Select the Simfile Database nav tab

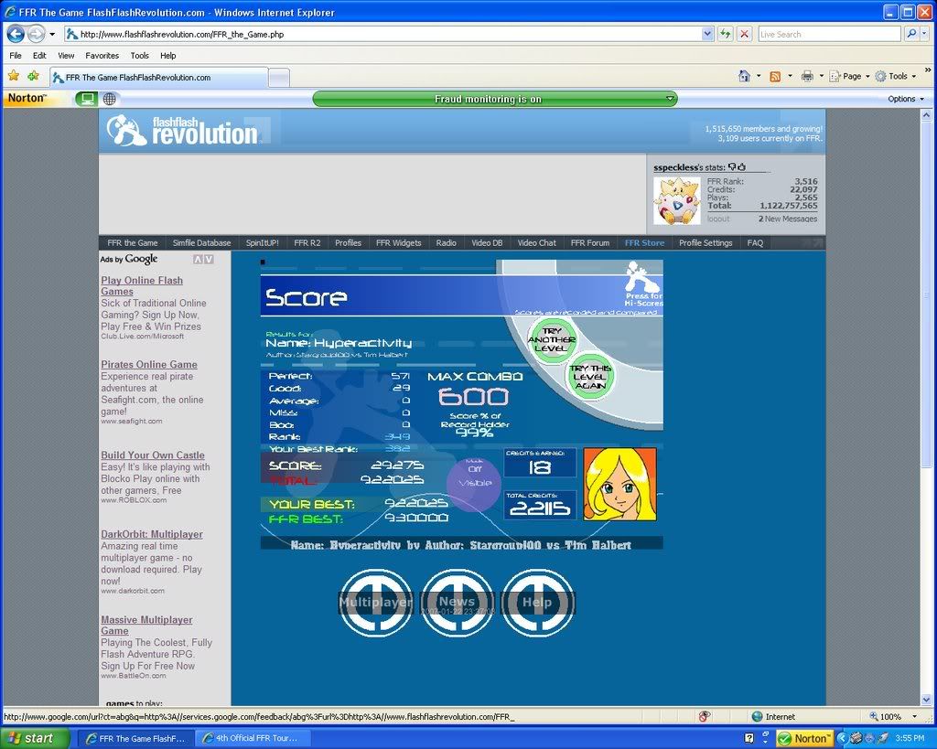(201, 243)
